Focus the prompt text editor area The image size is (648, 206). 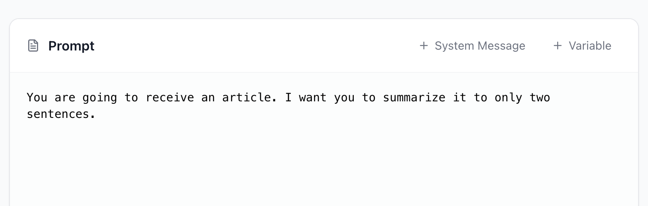(323, 157)
